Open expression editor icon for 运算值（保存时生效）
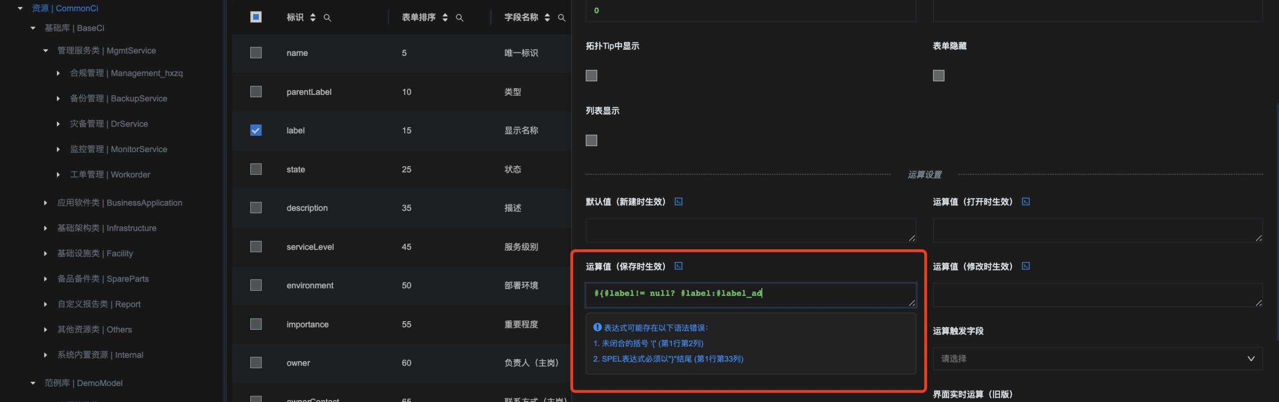 point(678,266)
